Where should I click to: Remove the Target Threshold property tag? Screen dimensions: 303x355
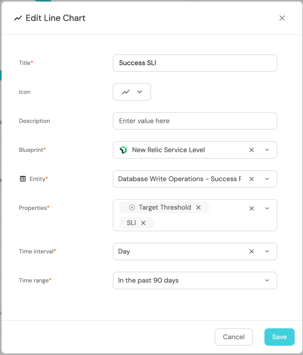tap(198, 207)
